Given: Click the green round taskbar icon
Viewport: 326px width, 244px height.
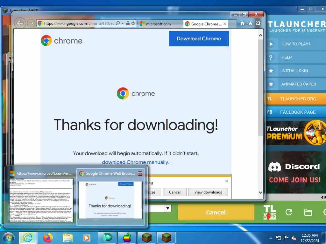Looking at the screenshot, I should click(x=107, y=238).
